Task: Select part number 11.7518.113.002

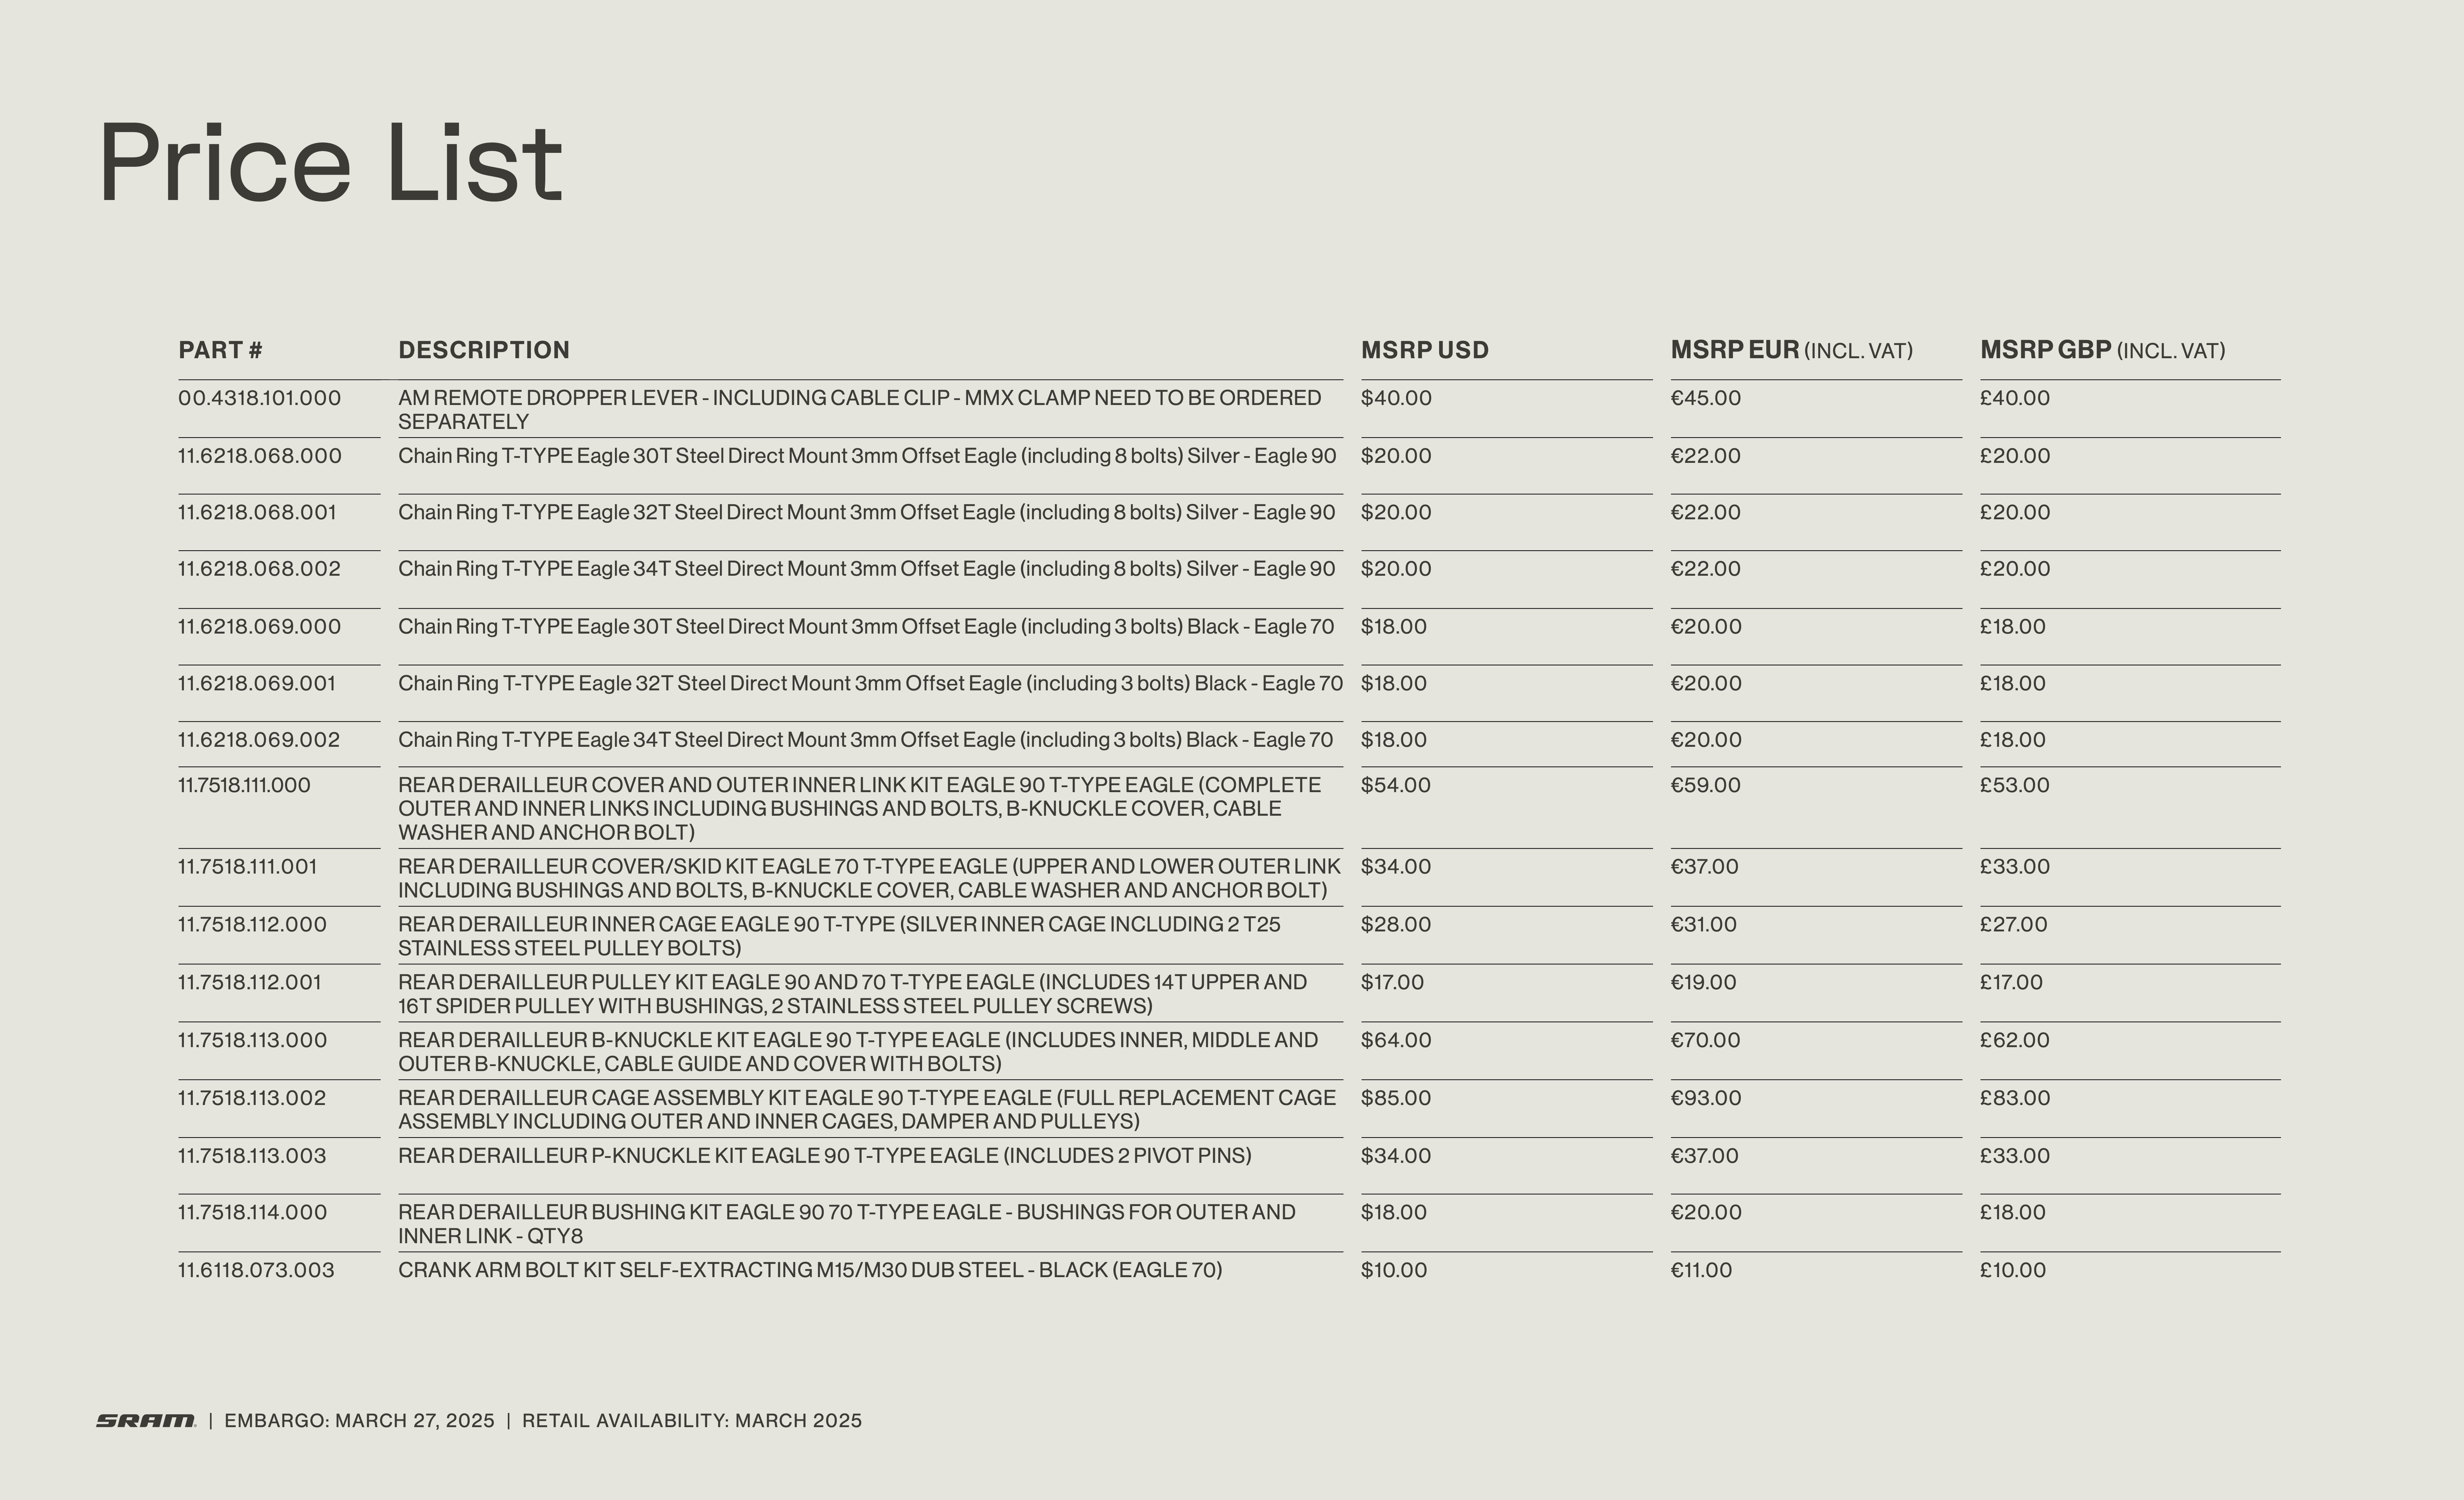Action: (x=252, y=1098)
